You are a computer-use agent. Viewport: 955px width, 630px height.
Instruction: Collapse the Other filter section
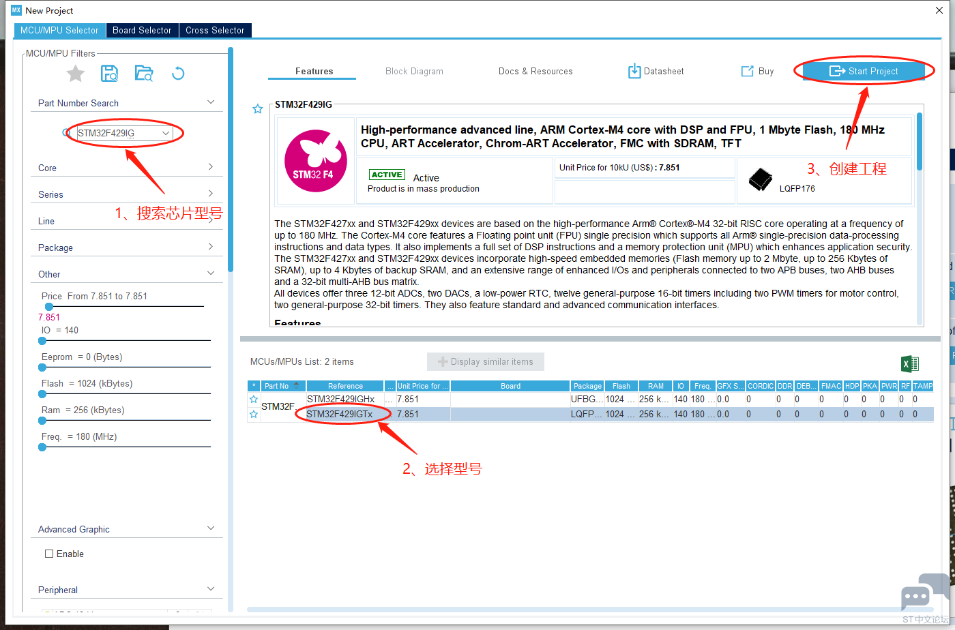211,273
